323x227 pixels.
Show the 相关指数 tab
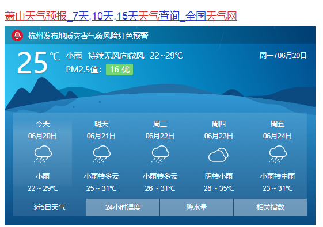click(x=270, y=207)
